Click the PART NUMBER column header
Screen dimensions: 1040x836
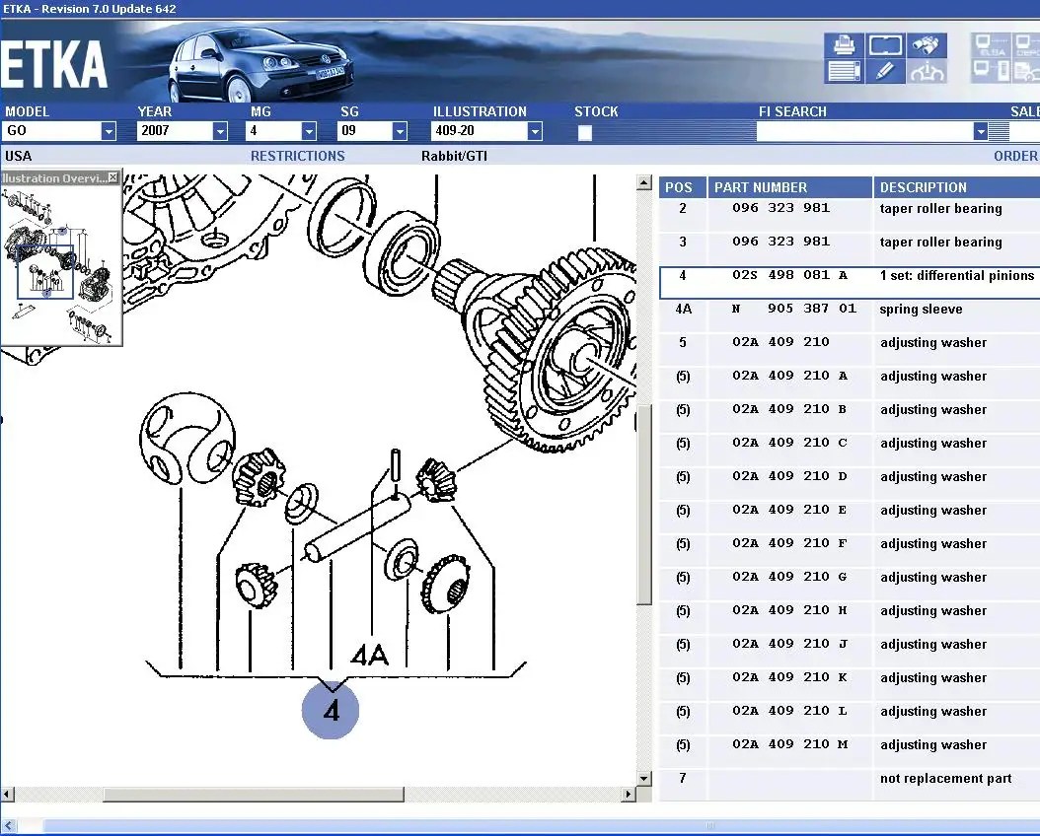pos(790,187)
